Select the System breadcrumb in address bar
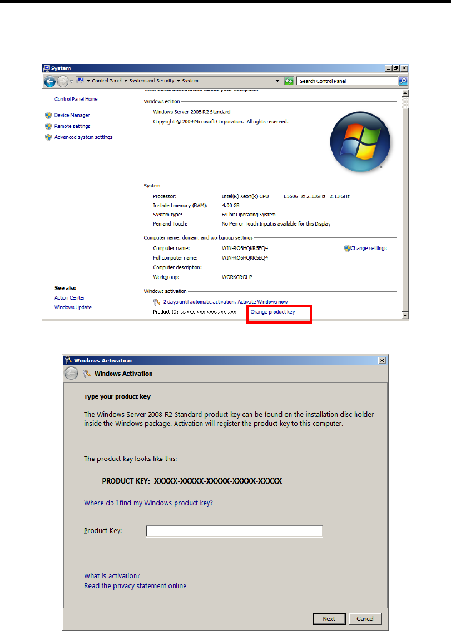The height and width of the screenshot is (631, 451). pos(190,81)
